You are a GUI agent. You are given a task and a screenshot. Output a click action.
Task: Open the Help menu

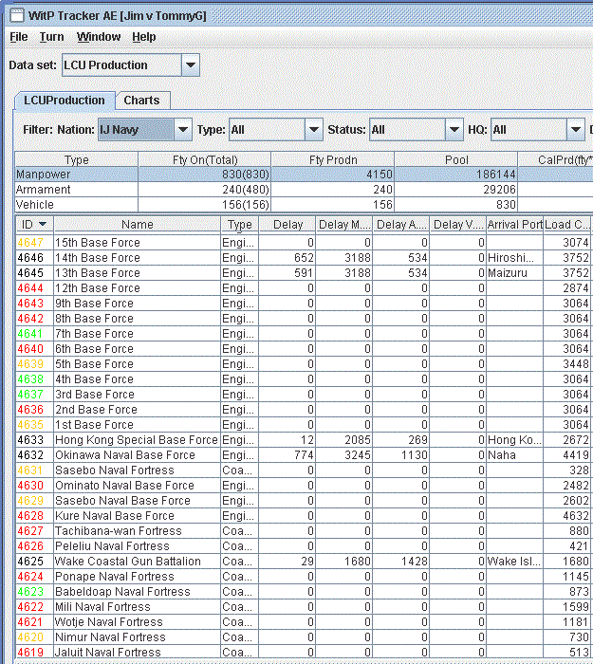(144, 37)
